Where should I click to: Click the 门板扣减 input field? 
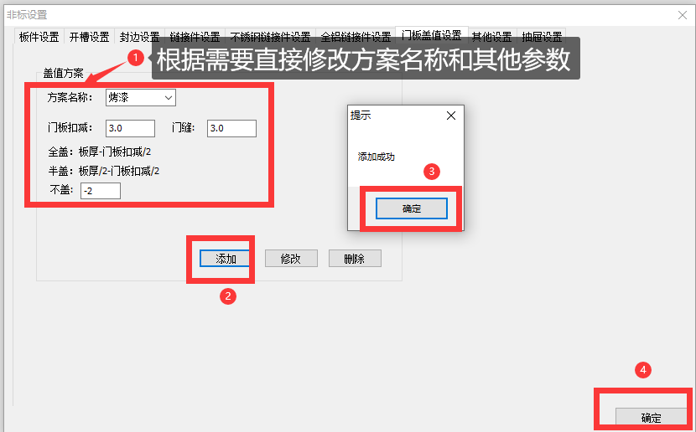(131, 128)
